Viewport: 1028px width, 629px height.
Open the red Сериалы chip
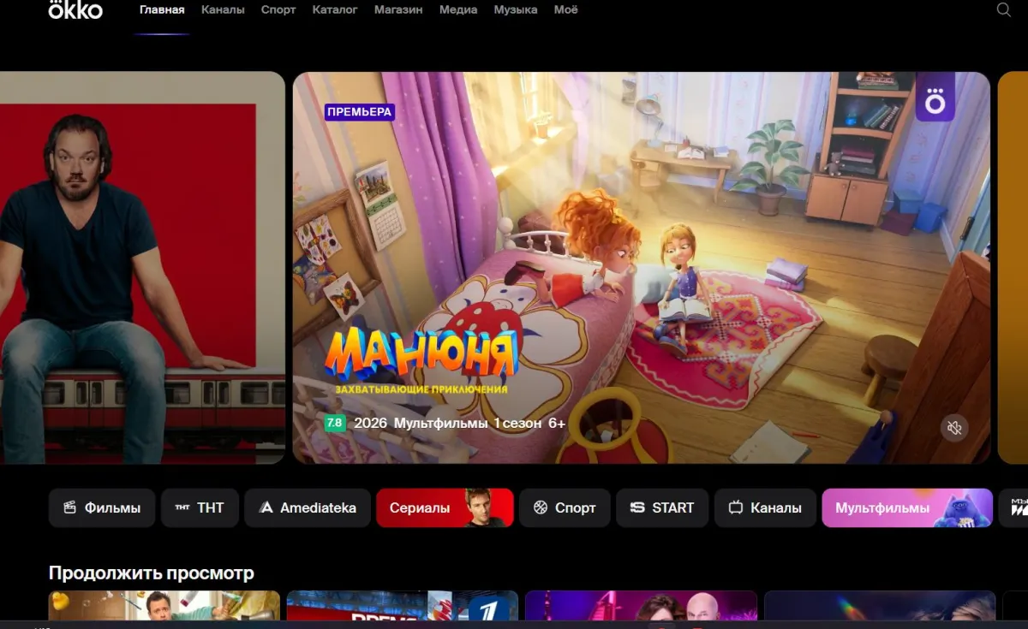(x=445, y=507)
